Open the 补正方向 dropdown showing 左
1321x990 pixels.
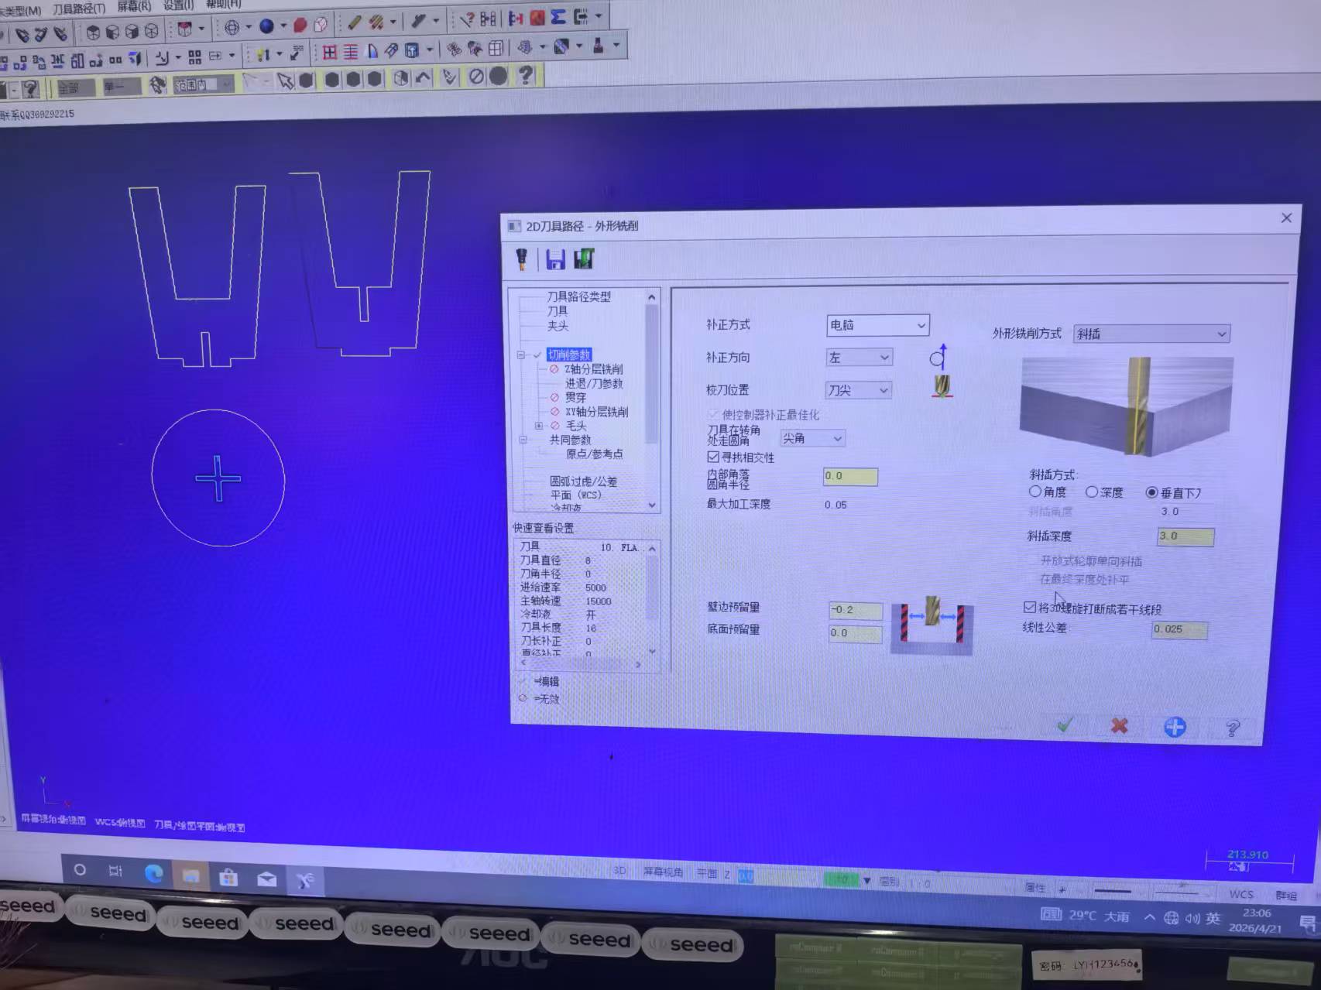coord(859,358)
